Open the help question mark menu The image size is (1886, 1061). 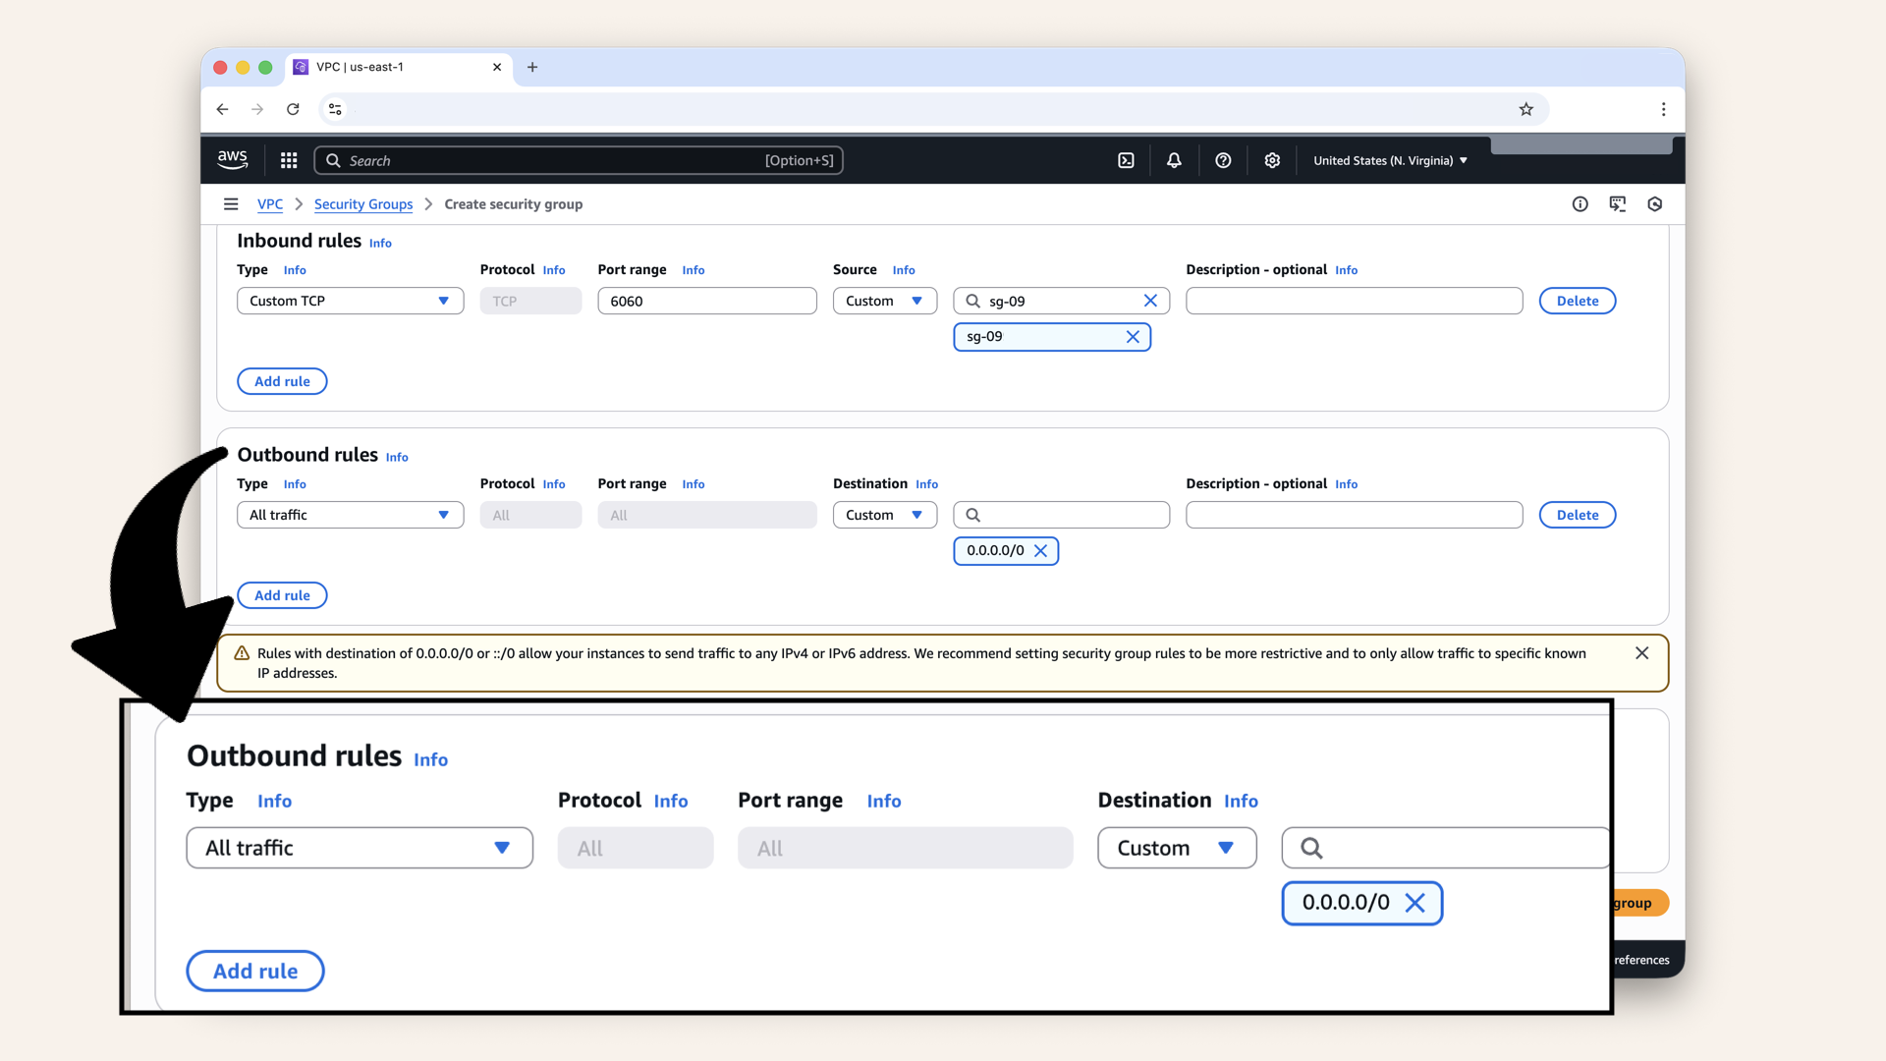click(x=1223, y=160)
